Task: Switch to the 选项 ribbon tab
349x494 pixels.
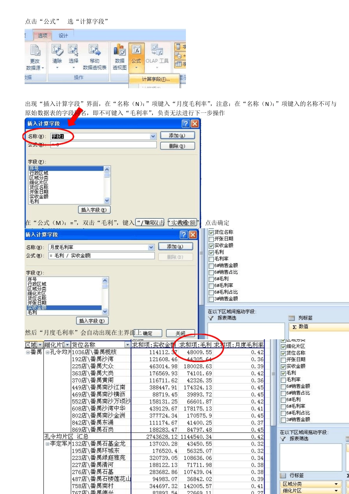Action: click(43, 36)
